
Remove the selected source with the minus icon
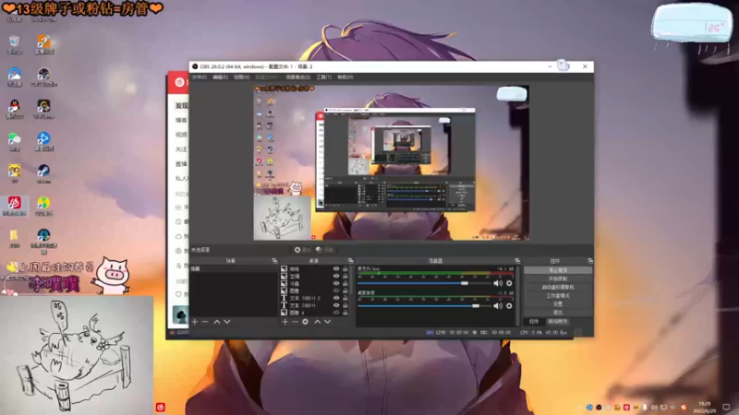pyautogui.click(x=295, y=322)
